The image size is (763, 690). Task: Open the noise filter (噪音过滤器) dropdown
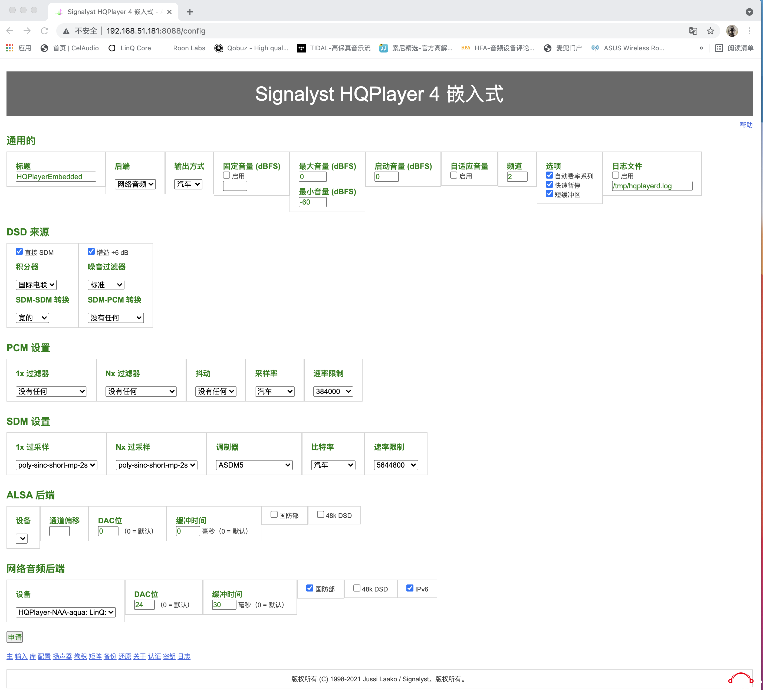coord(106,285)
